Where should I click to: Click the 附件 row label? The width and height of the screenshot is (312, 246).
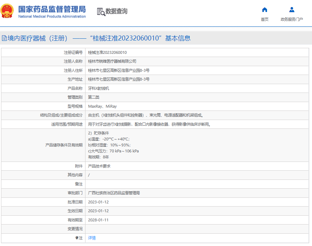tap(79, 166)
